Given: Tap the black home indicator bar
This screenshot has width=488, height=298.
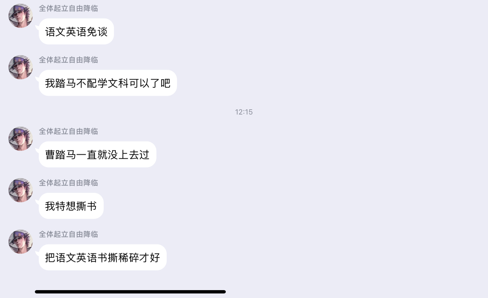Looking at the screenshot, I should pyautogui.click(x=130, y=292).
